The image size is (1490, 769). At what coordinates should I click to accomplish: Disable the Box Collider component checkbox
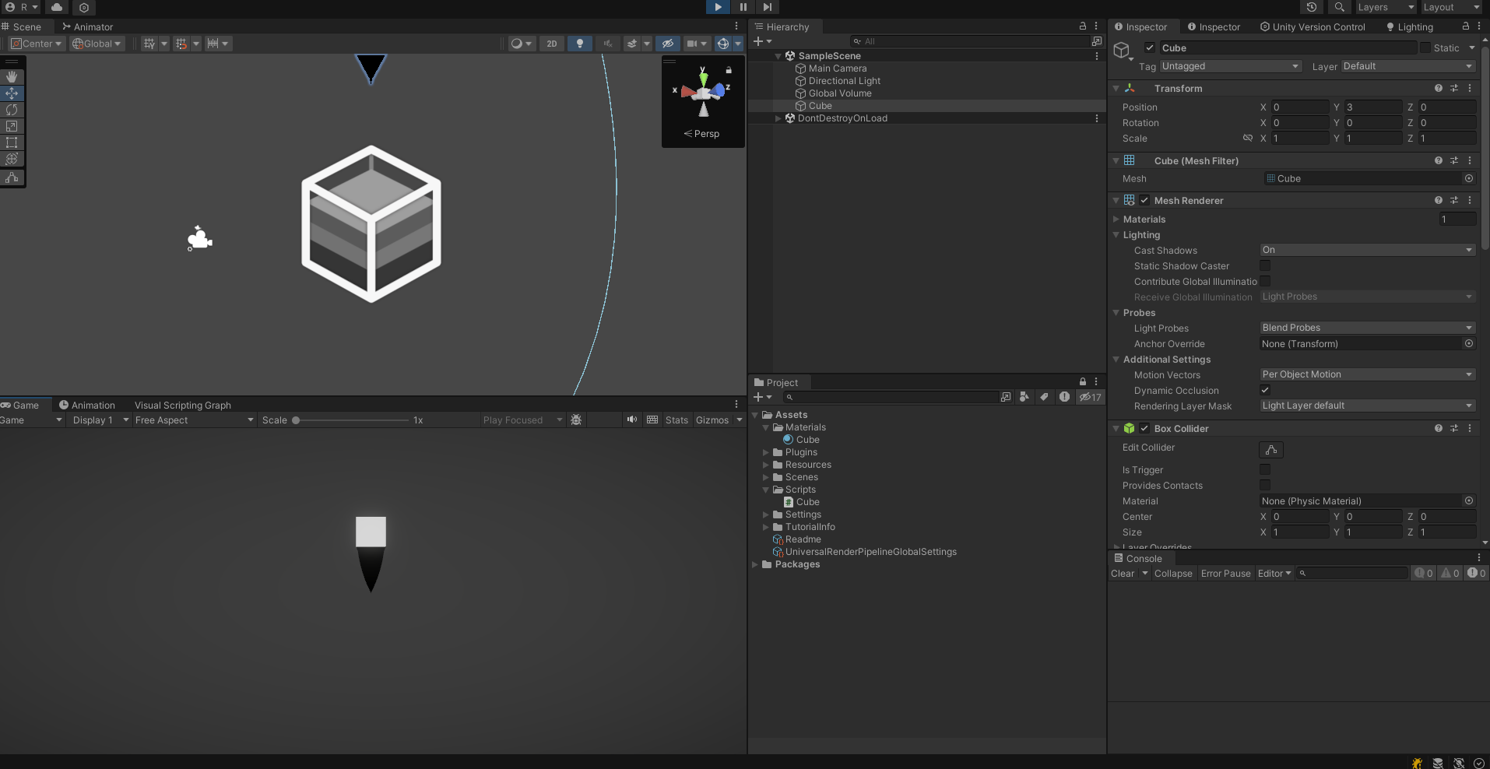[1144, 428]
